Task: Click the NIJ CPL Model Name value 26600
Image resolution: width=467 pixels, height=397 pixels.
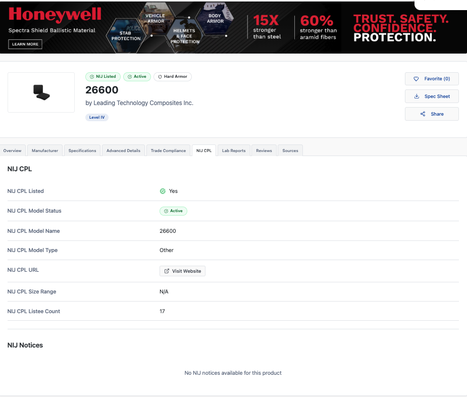Action: (x=168, y=231)
